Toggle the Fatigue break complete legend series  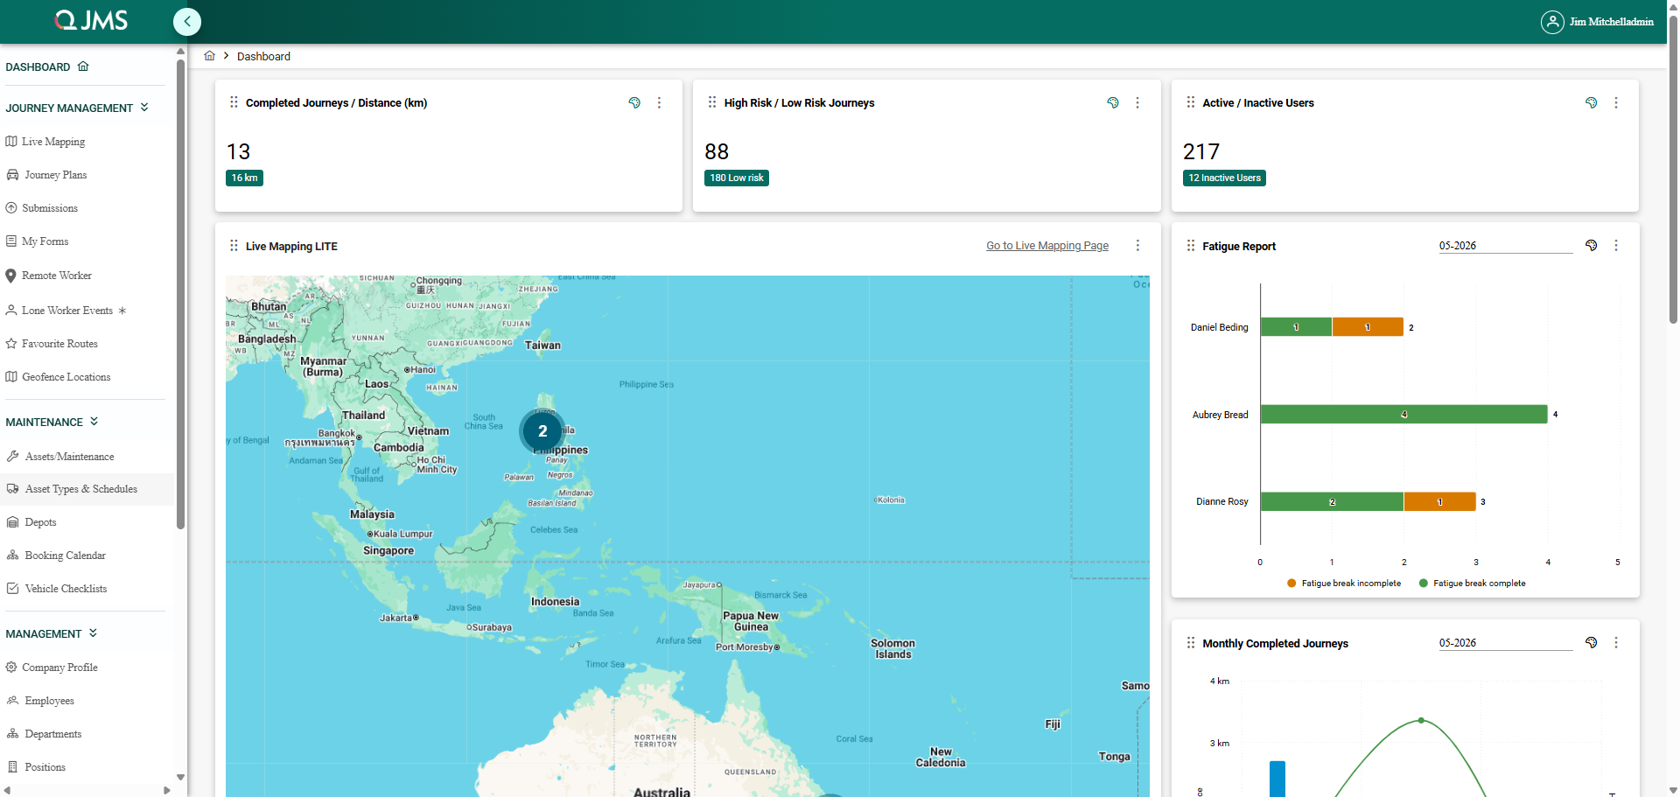[1473, 584]
